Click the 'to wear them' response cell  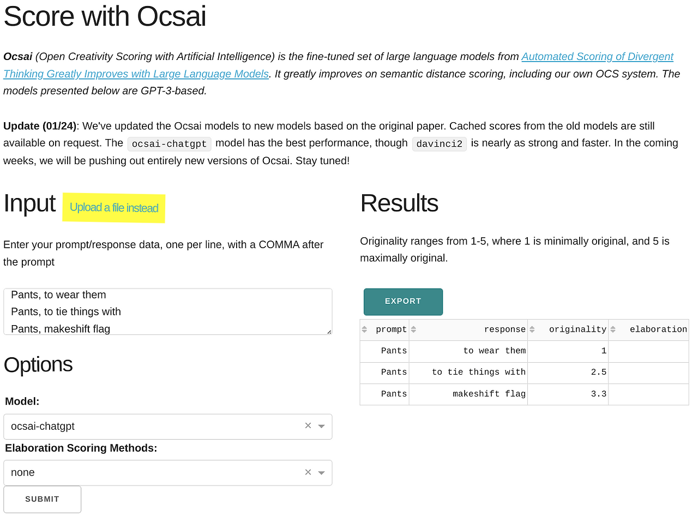coord(468,351)
